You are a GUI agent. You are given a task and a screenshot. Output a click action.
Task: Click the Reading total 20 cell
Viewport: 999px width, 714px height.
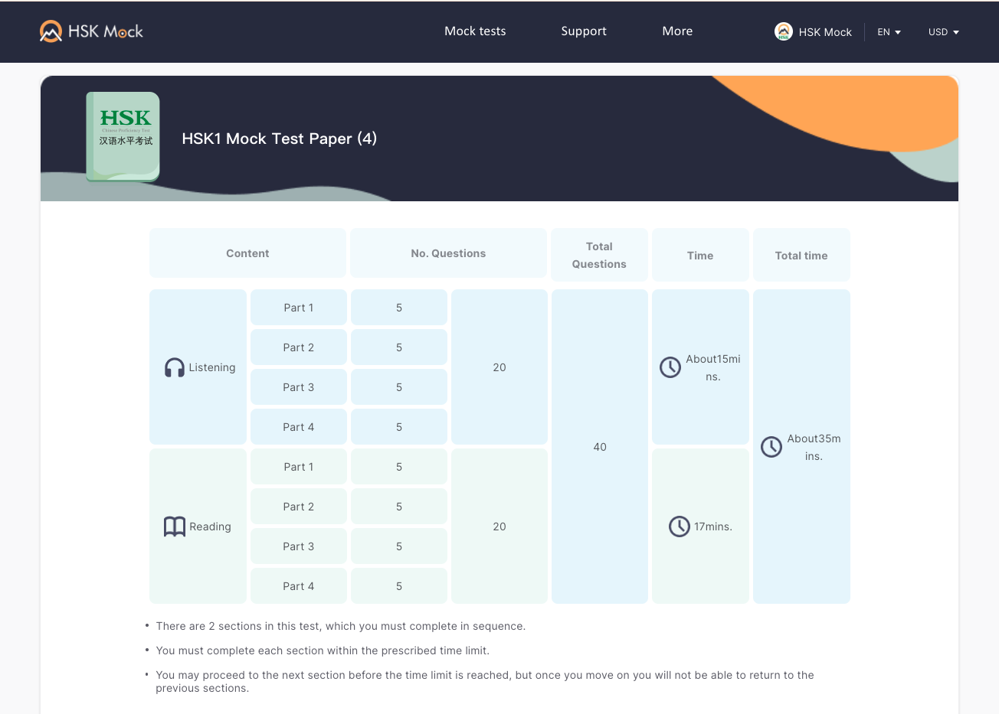point(499,527)
